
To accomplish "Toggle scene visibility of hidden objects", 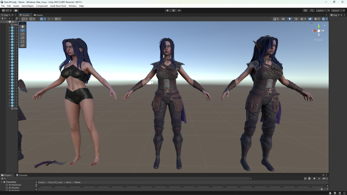I will (310, 19).
